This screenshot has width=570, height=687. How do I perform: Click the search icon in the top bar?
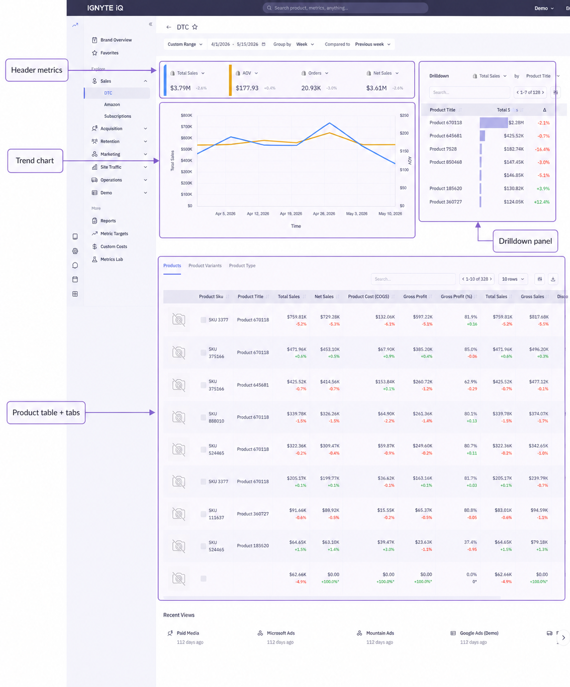coord(269,8)
